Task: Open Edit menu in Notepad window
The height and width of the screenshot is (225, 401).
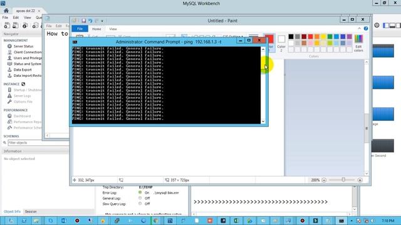Action: (x=58, y=26)
